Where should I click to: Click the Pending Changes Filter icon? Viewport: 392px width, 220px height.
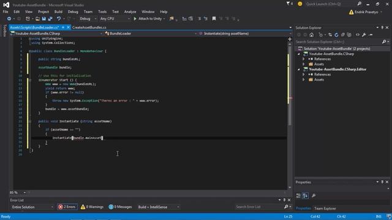(321, 35)
